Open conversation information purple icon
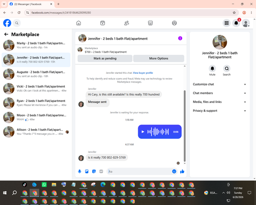This screenshot has width=256, height=205. [x=180, y=38]
